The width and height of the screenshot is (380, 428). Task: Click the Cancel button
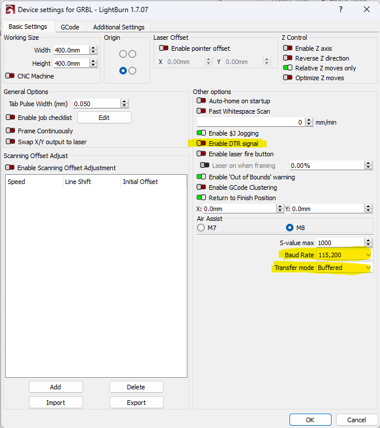[x=356, y=420]
